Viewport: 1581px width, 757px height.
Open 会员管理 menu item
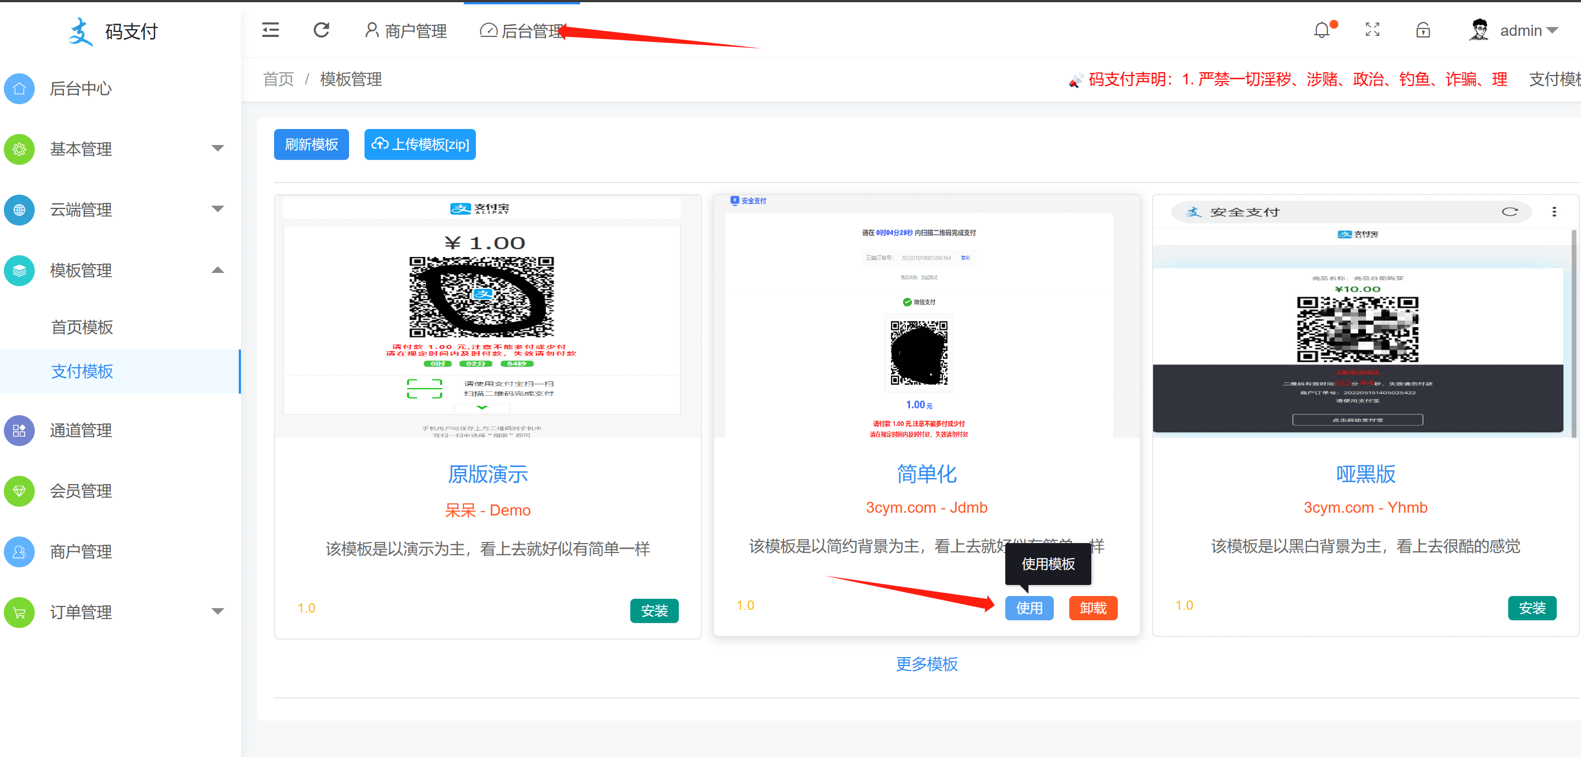(81, 491)
